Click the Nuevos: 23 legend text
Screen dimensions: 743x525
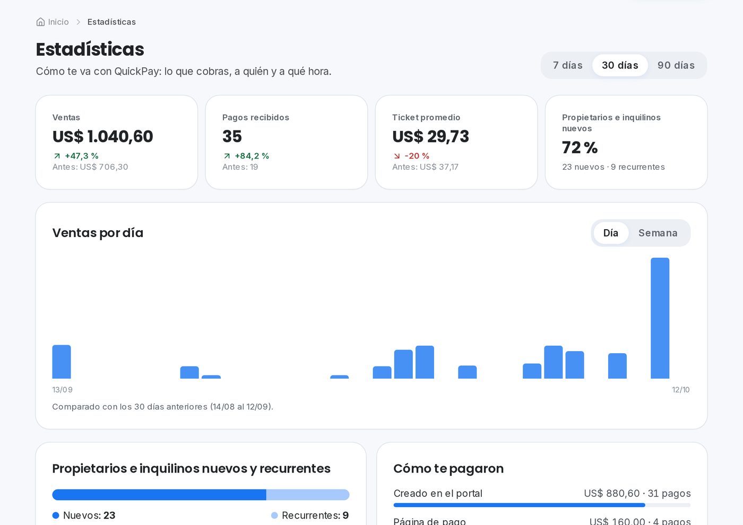click(89, 515)
